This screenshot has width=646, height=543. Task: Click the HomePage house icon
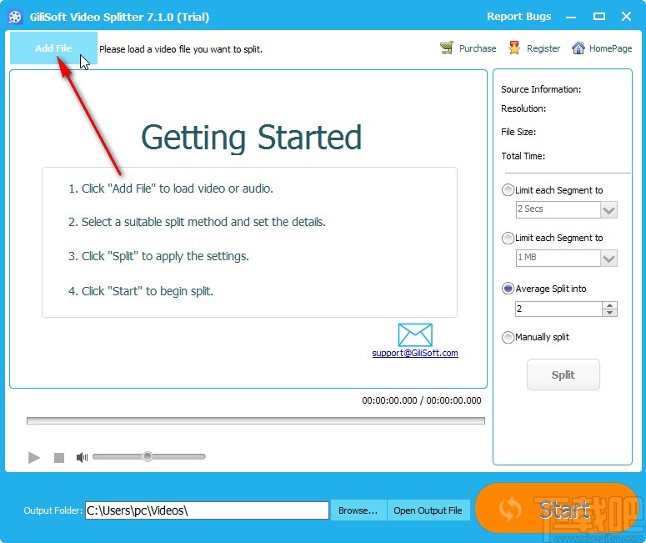[x=578, y=48]
